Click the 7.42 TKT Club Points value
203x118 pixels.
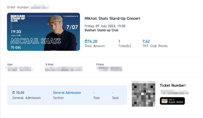[x=146, y=41]
